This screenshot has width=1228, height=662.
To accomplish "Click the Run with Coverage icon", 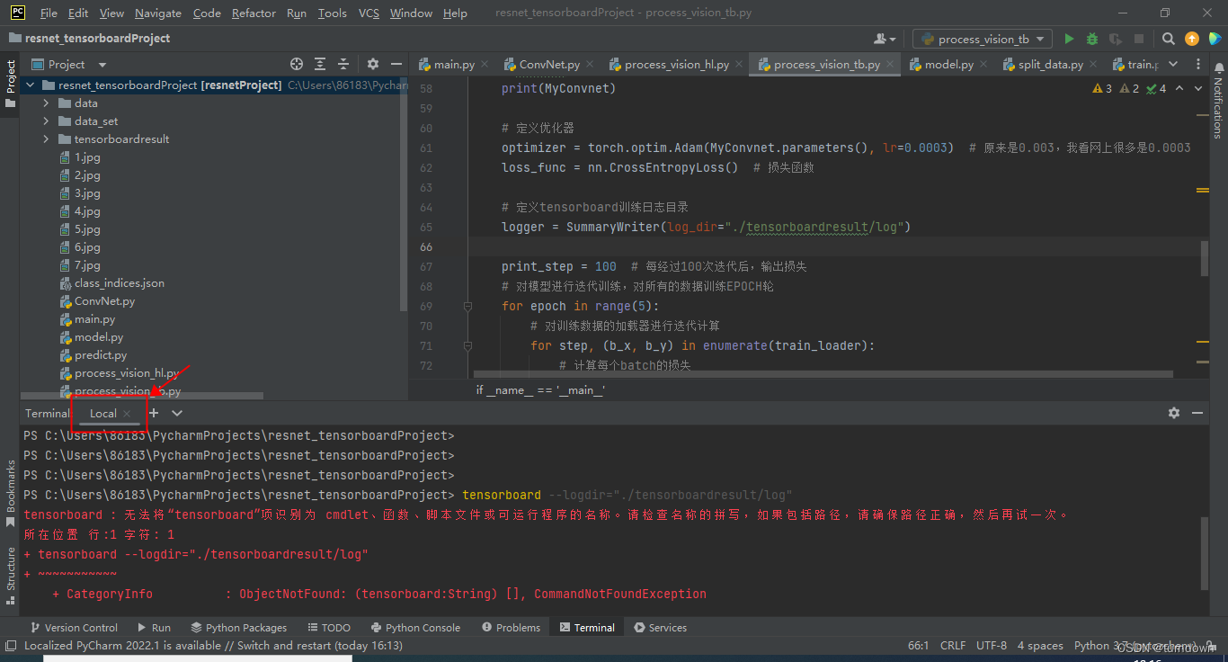I will 1114,39.
